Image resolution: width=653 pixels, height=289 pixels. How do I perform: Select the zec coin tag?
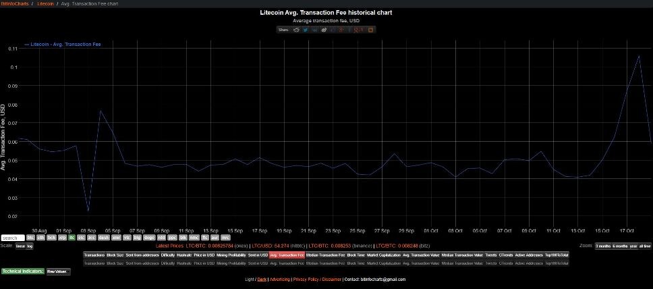coord(92,238)
